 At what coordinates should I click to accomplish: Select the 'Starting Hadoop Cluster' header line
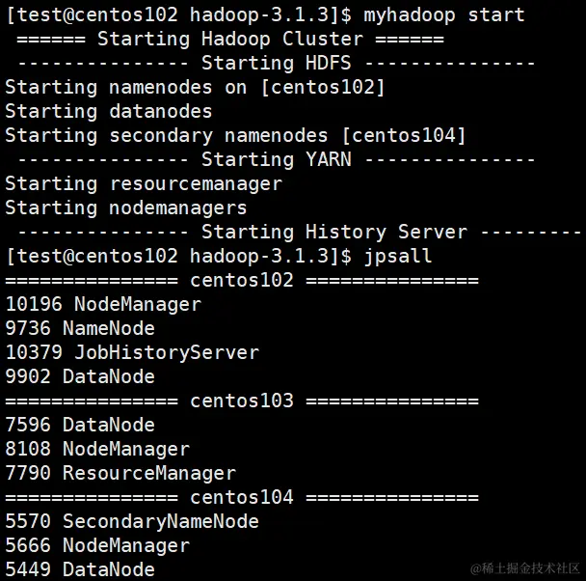point(230,39)
